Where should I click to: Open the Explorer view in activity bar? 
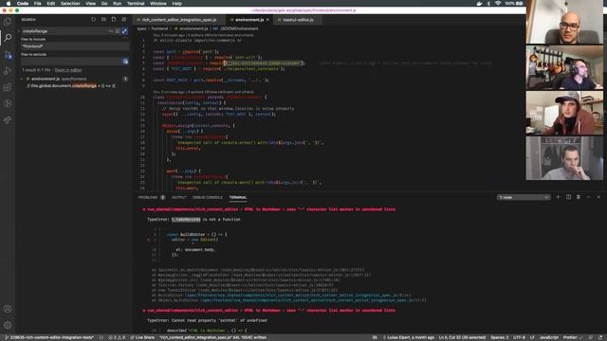[x=8, y=22]
